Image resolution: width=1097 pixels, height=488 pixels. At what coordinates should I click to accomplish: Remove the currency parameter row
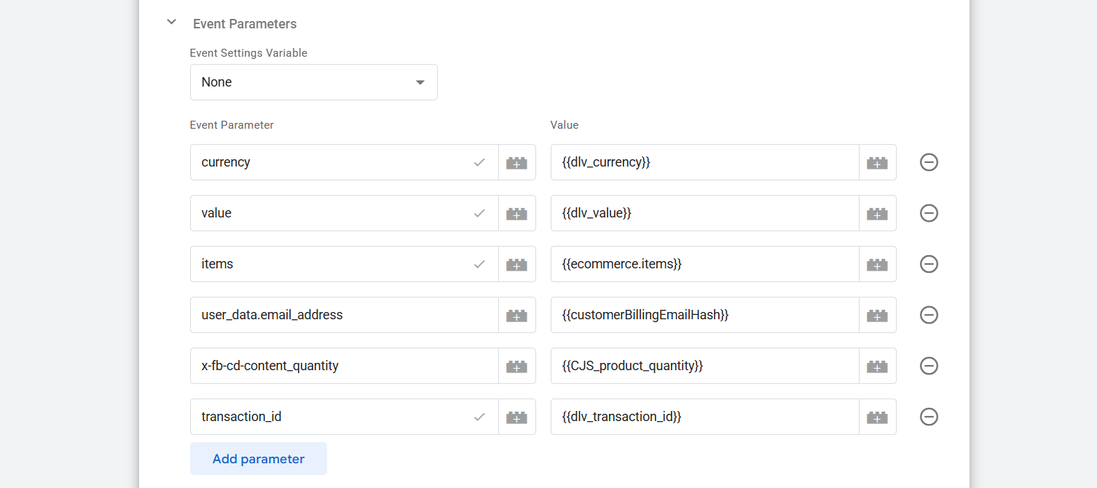tap(929, 162)
